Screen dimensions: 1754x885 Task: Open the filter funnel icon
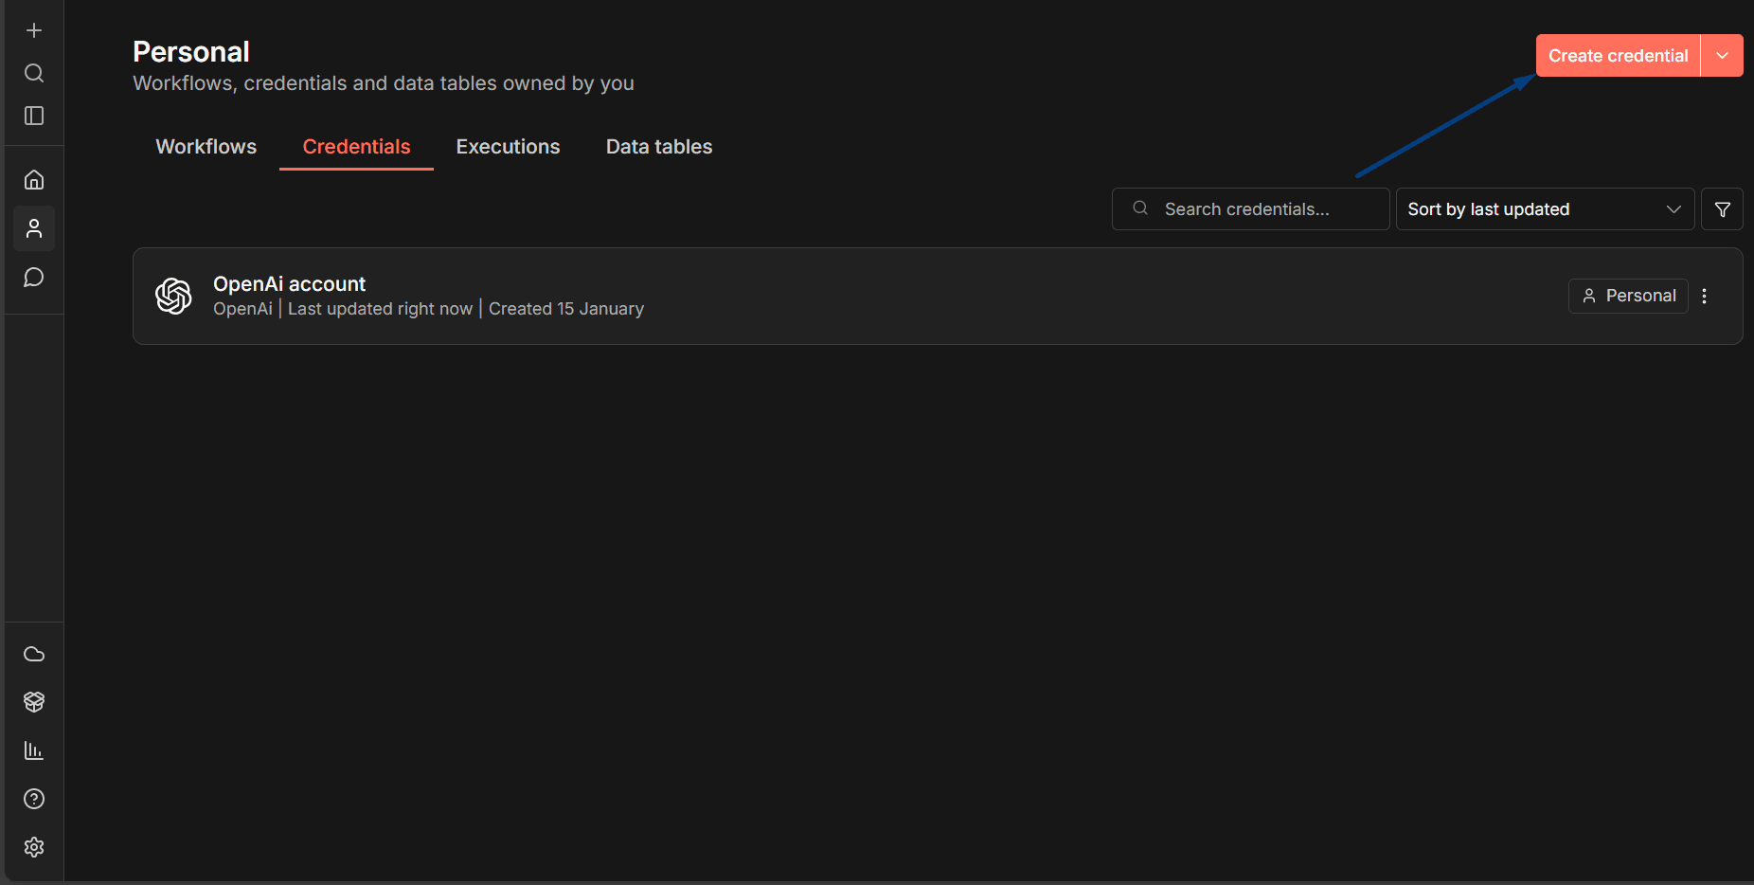[x=1722, y=209]
